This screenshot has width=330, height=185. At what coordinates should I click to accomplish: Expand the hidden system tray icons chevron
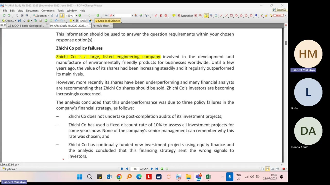[x=222, y=177]
